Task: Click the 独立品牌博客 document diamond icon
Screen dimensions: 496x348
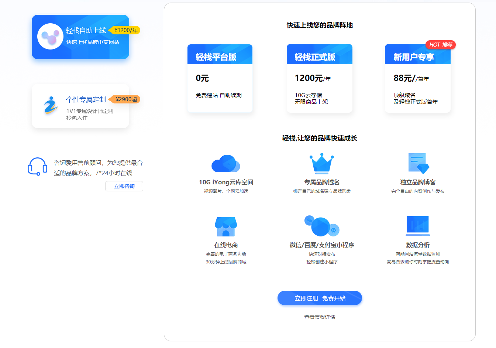Action: [419, 163]
